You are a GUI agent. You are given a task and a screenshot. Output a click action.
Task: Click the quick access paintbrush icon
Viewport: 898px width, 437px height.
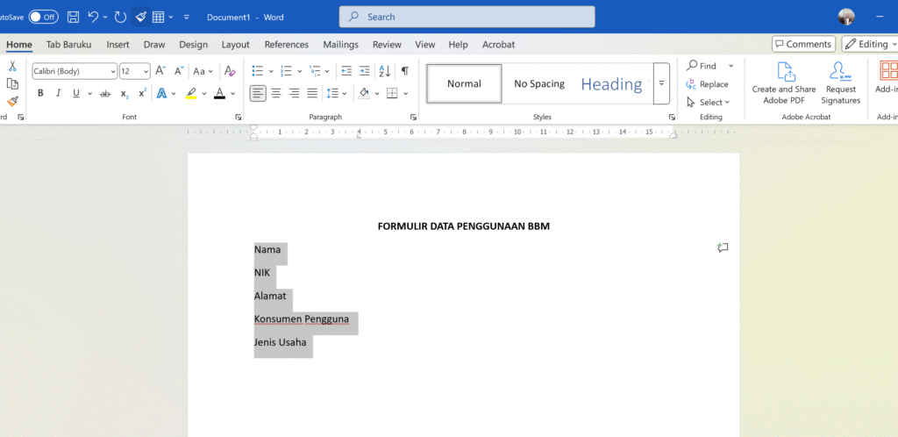coord(141,18)
